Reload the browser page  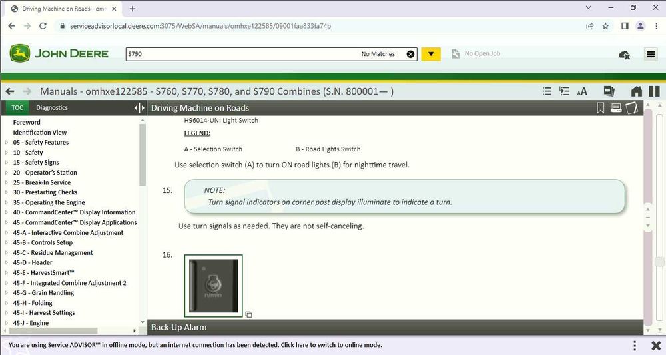(43, 26)
